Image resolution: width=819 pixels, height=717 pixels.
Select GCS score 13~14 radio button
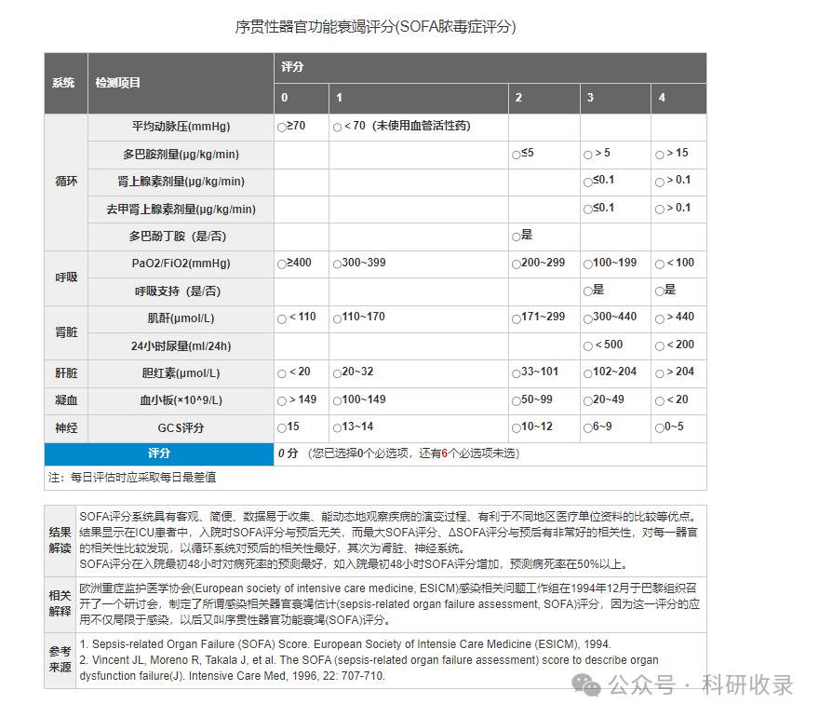[x=338, y=428]
